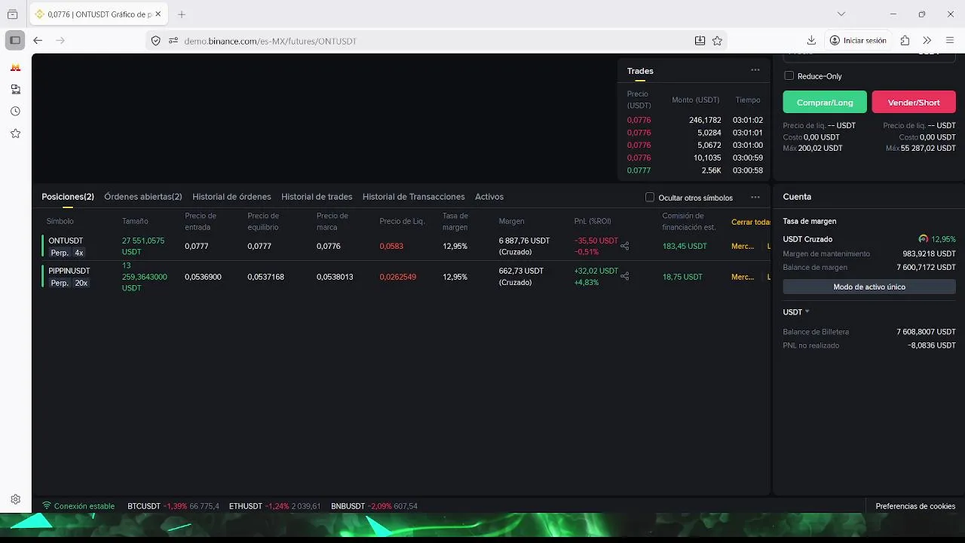The height and width of the screenshot is (543, 965).
Task: Click Modo de activo único button
Action: coord(869,287)
